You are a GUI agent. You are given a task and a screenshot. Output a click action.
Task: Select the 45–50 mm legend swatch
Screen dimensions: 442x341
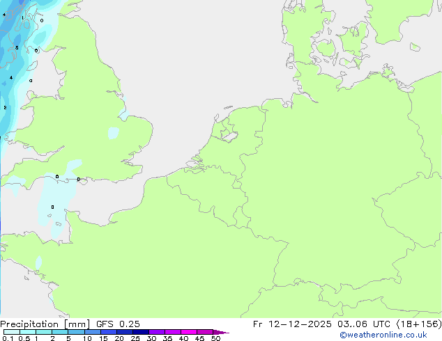205,332
